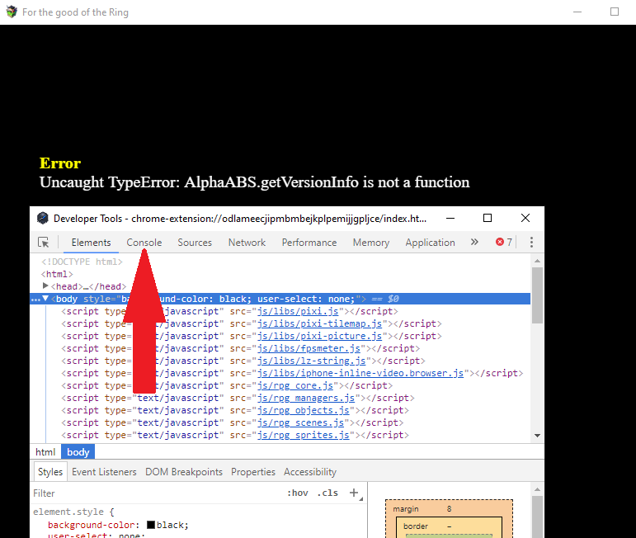
Task: Click the box model pane scroll up arrow
Action: 538,489
